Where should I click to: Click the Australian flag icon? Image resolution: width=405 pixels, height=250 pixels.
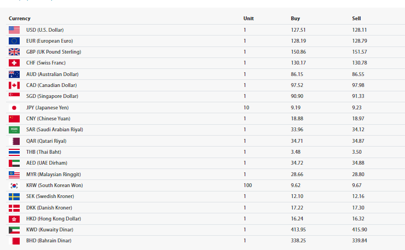tap(14, 74)
